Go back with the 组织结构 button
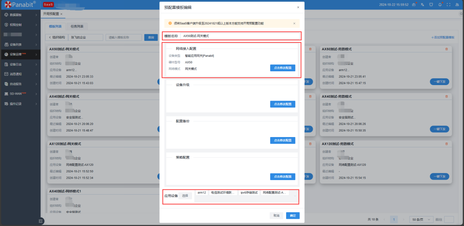 pos(57,37)
